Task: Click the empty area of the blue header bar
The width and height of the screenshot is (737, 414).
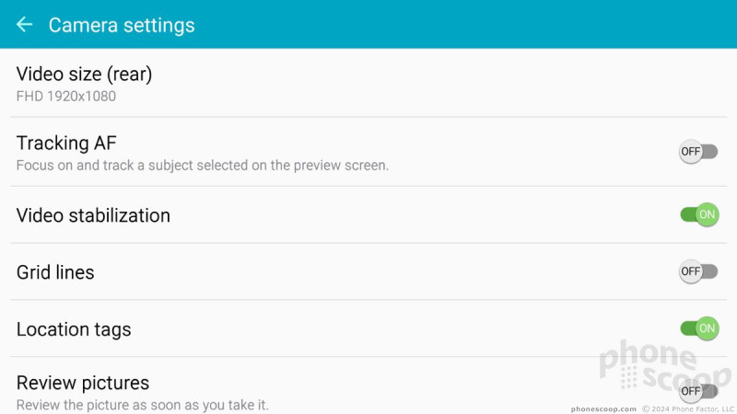Action: pos(465,25)
